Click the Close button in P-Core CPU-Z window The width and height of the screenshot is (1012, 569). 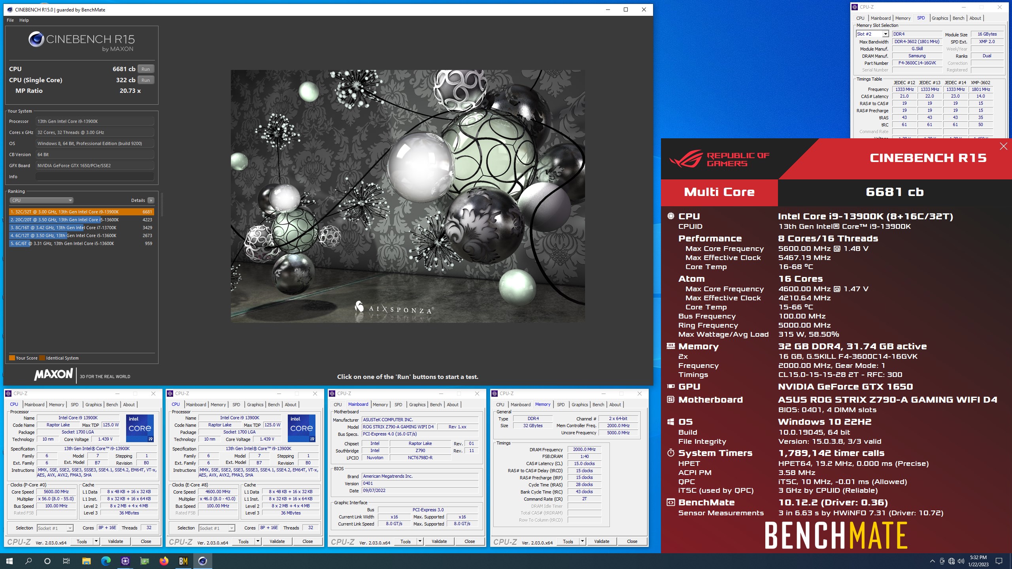tap(146, 541)
